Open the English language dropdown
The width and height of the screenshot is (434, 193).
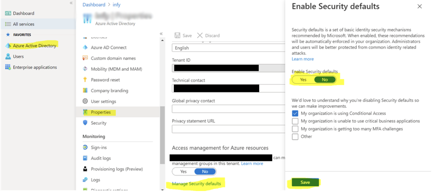[228, 48]
